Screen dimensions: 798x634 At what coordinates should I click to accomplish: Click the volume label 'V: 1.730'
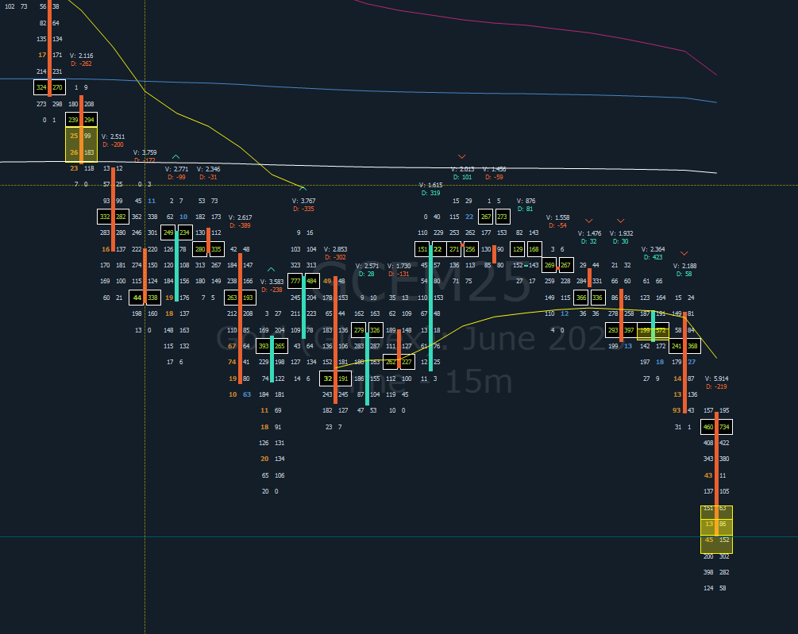click(399, 266)
